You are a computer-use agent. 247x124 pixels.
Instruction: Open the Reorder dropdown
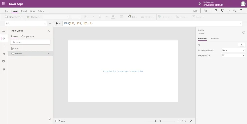pyautogui.click(x=165, y=17)
